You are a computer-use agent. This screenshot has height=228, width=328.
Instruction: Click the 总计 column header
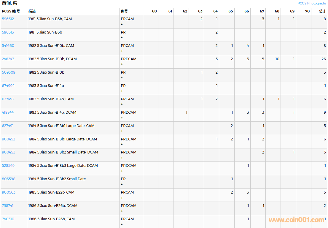[322, 11]
